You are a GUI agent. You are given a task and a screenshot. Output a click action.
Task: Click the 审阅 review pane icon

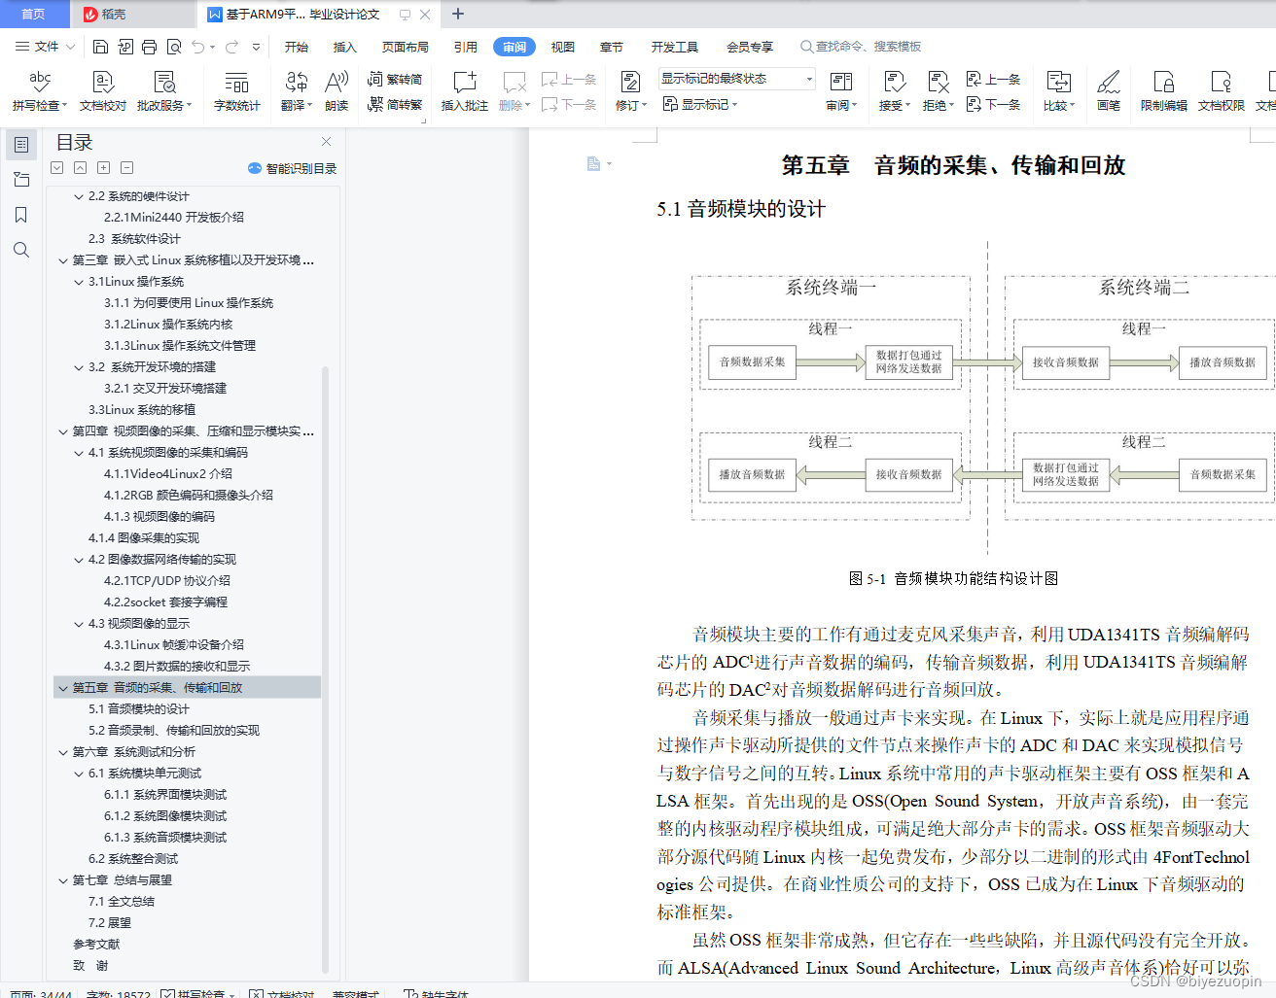[x=841, y=90]
